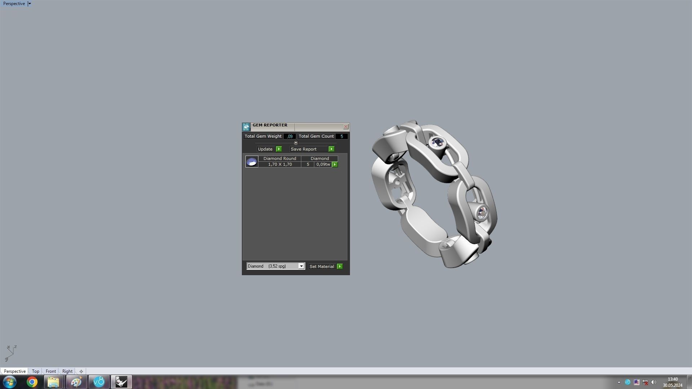Click the Perspective viewport title label

[x=14, y=4]
